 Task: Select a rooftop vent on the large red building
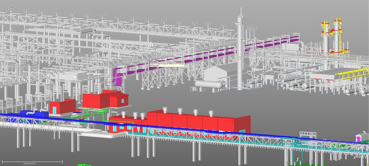pos(180,111)
